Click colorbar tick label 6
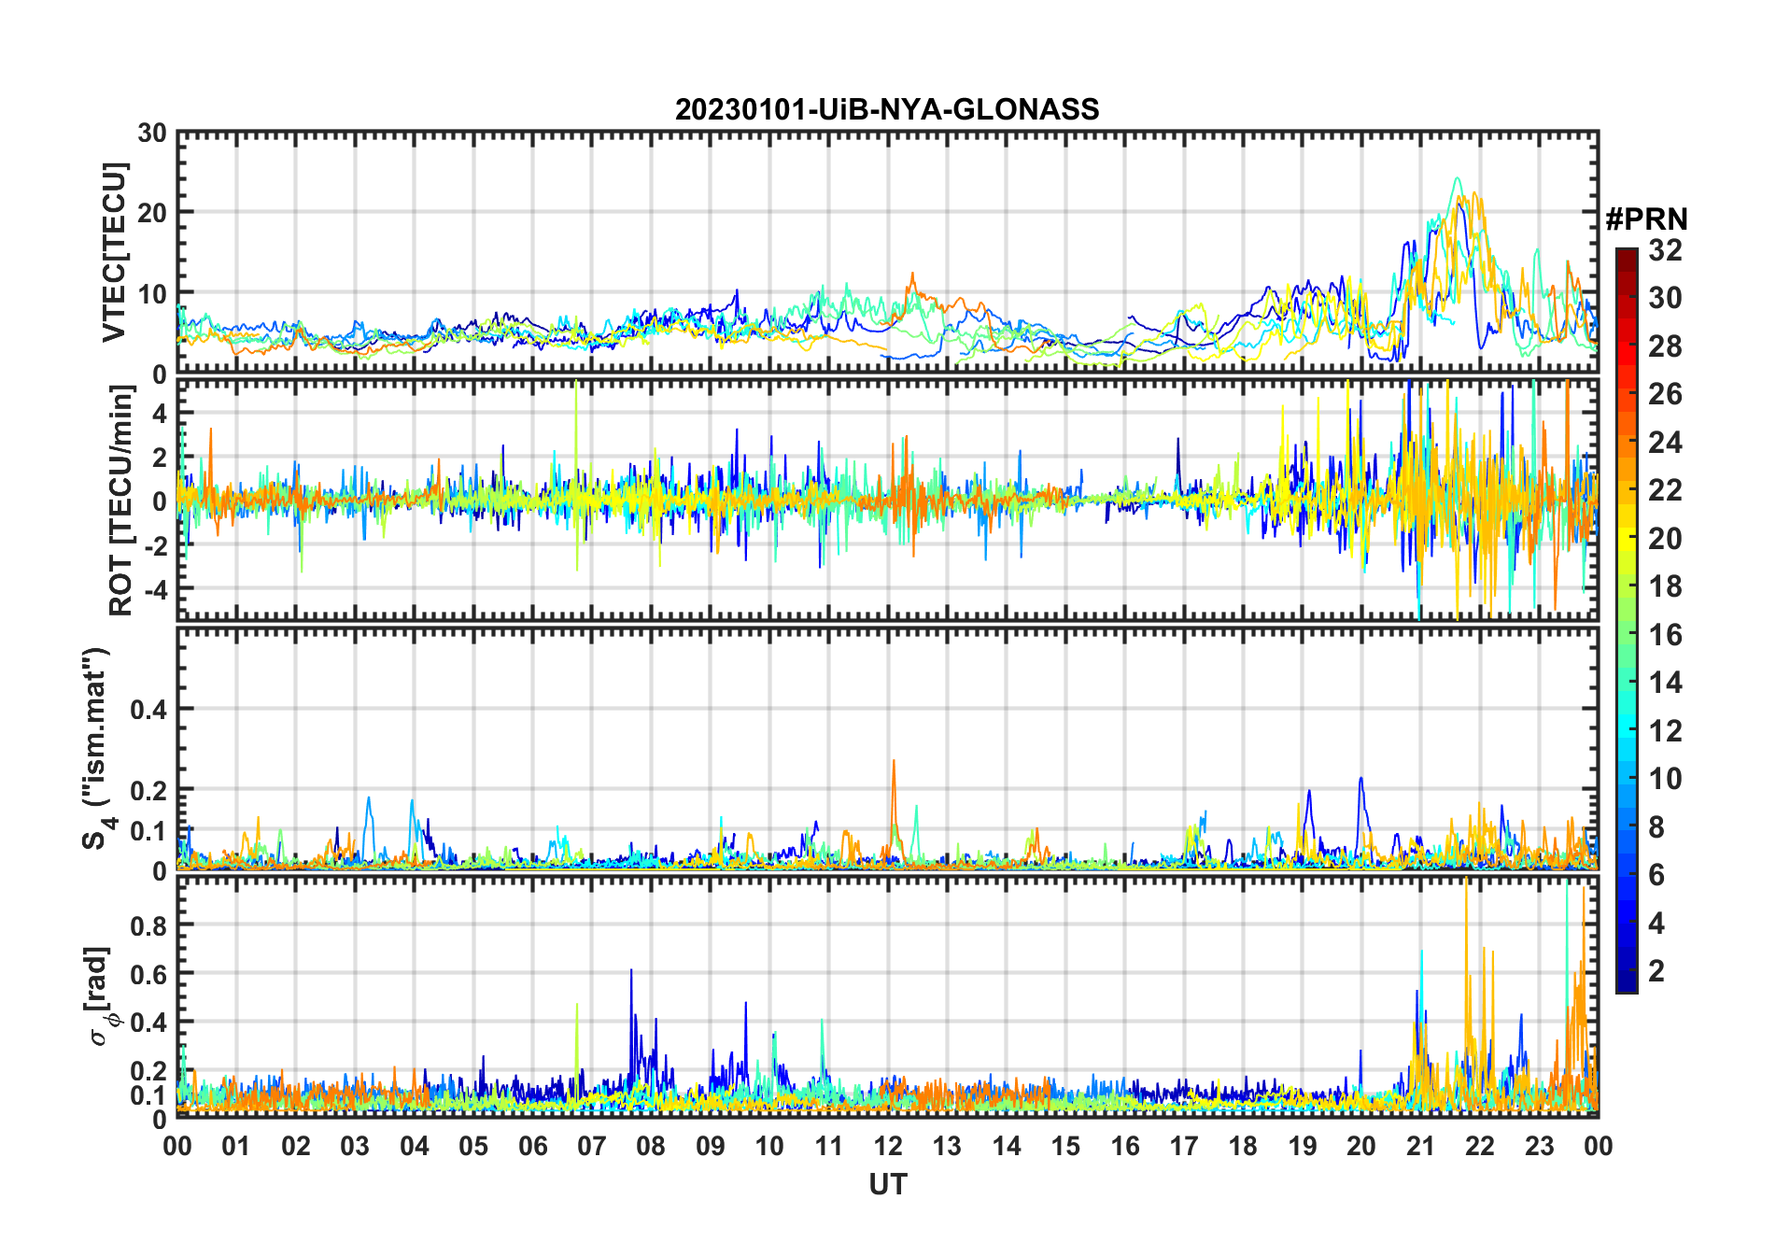Viewport: 1776px width, 1242px height. click(1657, 875)
